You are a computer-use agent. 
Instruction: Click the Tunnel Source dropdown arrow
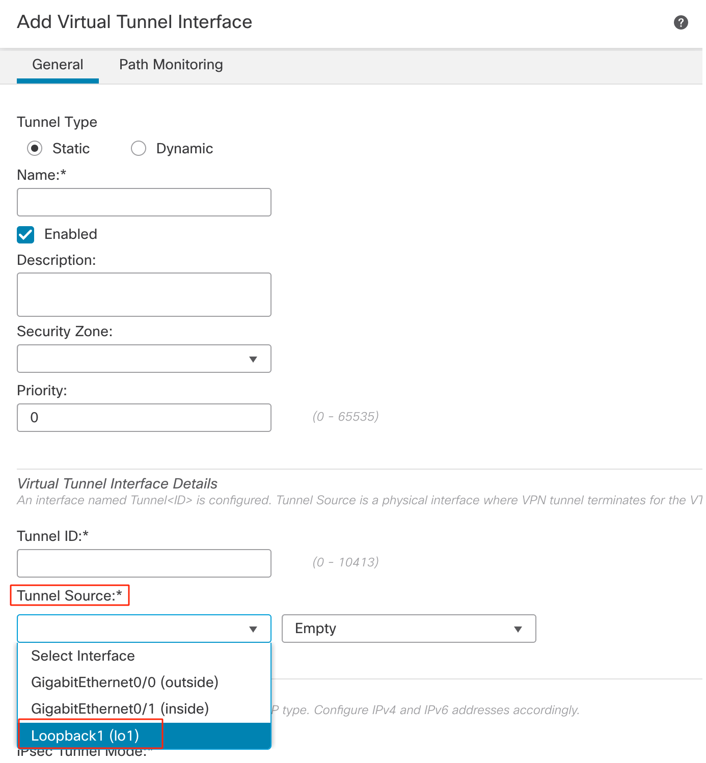[253, 629]
